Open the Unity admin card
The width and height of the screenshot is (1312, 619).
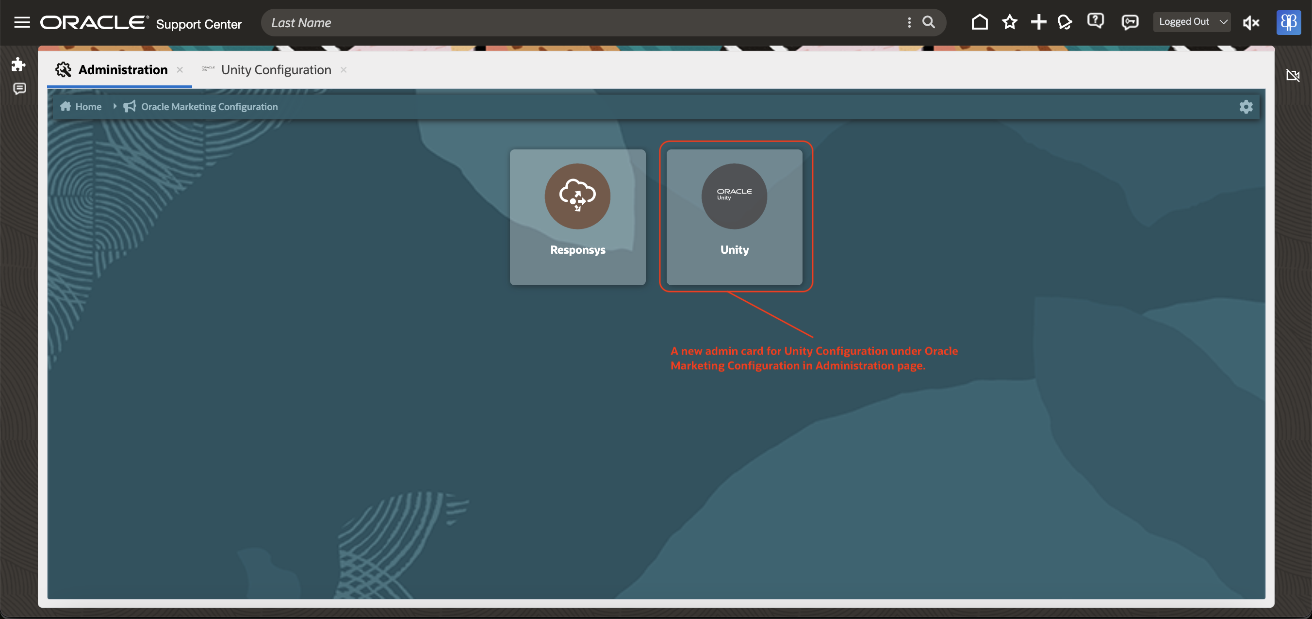coord(734,217)
